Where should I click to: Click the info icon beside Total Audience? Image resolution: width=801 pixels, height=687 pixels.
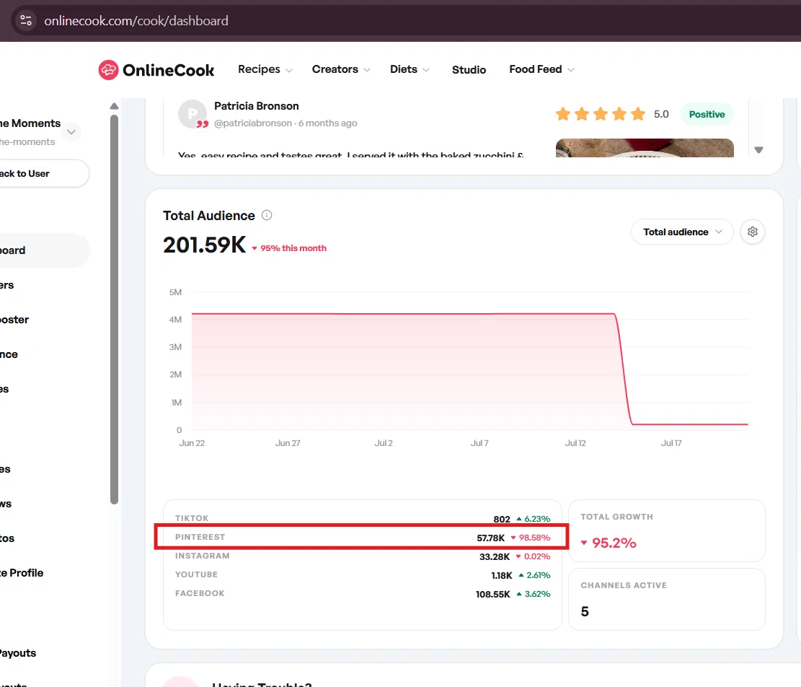267,215
